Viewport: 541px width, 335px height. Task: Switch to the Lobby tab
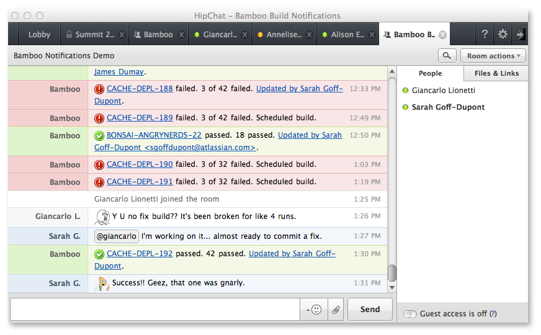tap(39, 35)
